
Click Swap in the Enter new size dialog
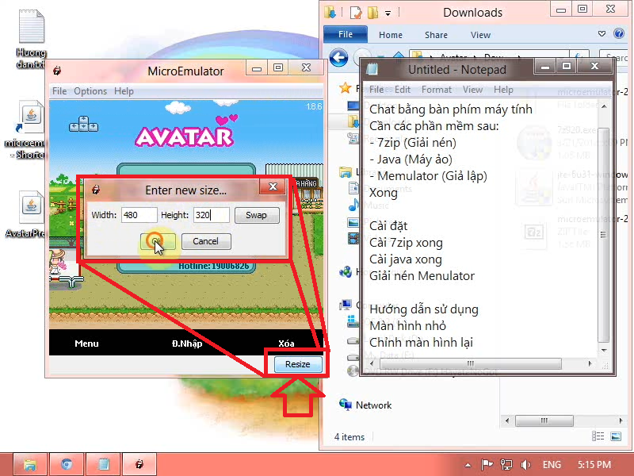(x=256, y=215)
